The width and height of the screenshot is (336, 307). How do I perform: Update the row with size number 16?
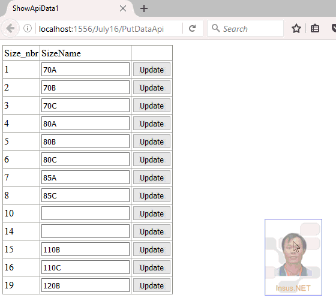(x=152, y=267)
